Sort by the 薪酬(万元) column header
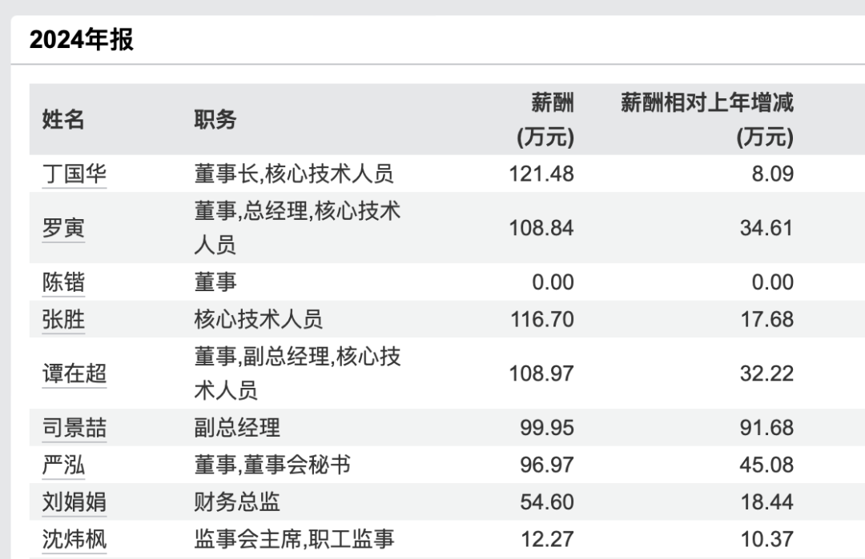The width and height of the screenshot is (865, 559). tap(545, 120)
